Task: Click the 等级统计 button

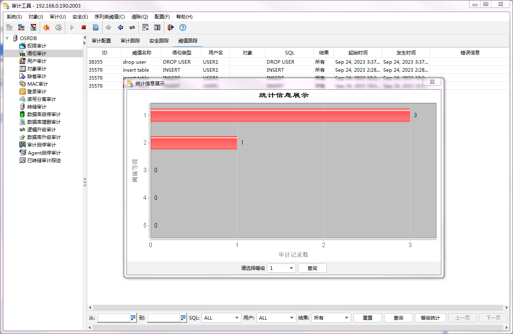Action: pos(430,318)
